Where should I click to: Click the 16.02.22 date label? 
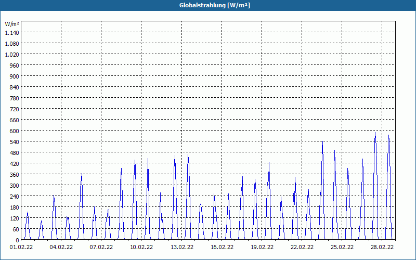(222, 247)
